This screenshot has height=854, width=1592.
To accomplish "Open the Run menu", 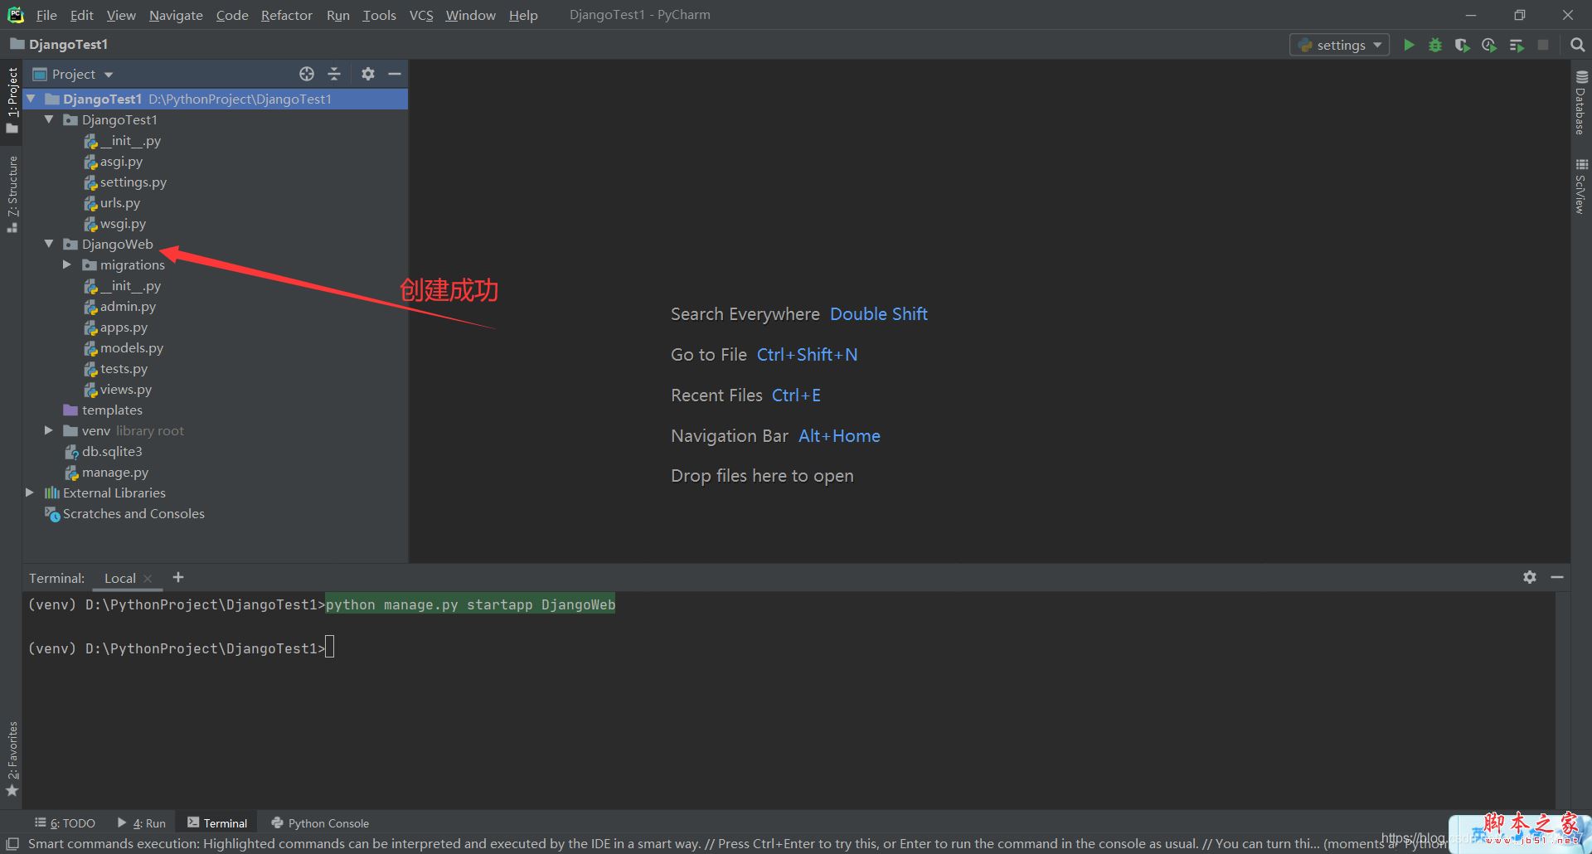I will pos(337,15).
